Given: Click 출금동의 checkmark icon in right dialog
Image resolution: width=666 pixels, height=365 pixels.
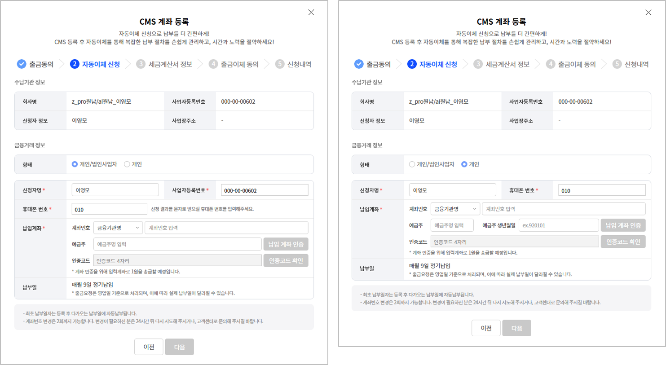Looking at the screenshot, I should pyautogui.click(x=359, y=64).
